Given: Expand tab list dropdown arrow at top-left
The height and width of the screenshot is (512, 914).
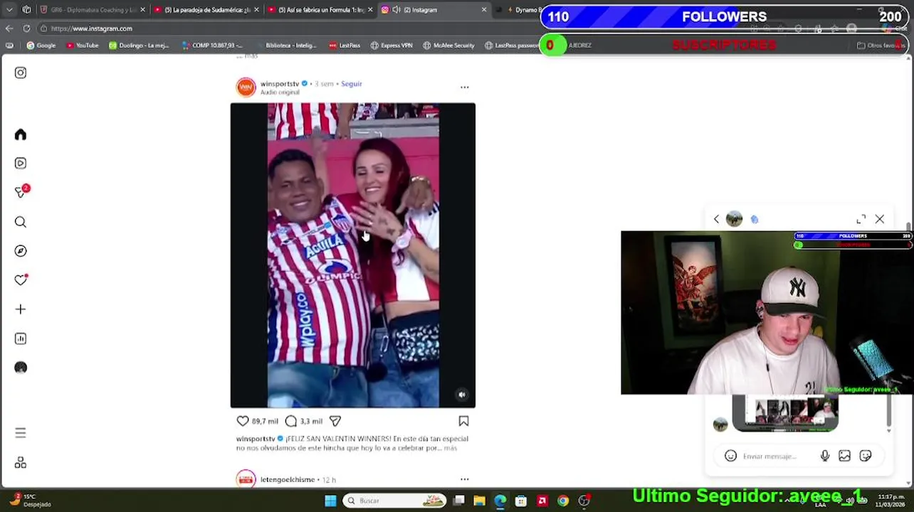Looking at the screenshot, I should coord(9,10).
